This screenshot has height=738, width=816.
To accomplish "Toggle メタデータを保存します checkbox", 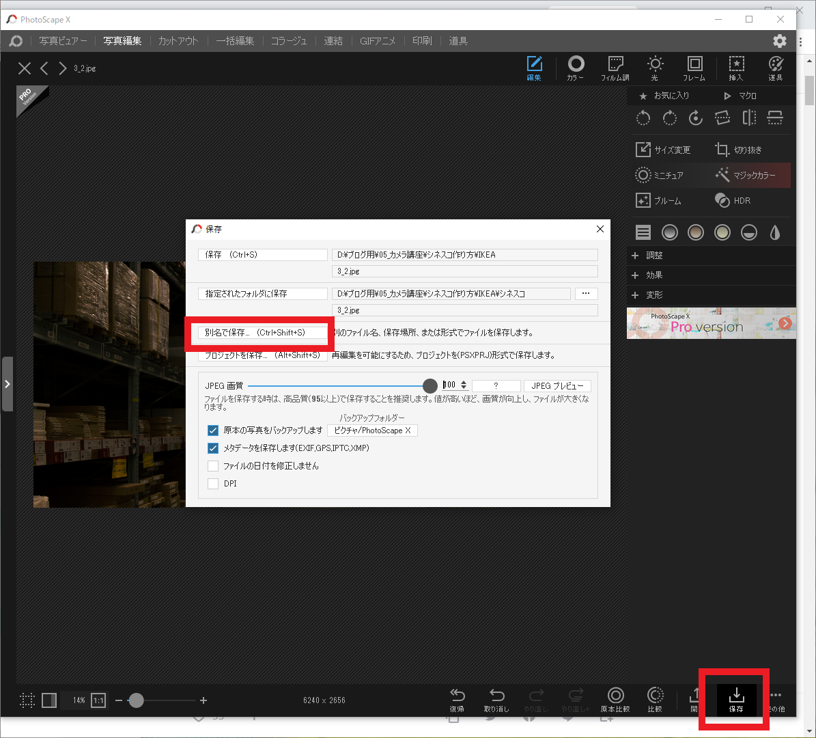I will coord(213,448).
